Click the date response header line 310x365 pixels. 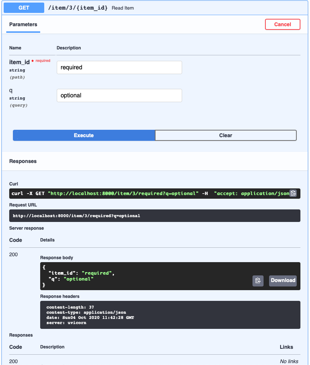(90, 317)
